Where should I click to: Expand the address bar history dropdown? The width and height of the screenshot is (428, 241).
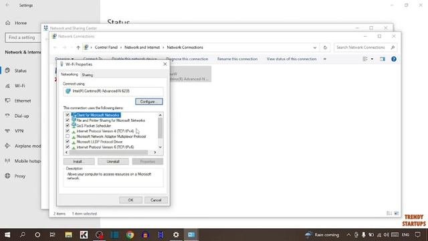click(x=315, y=48)
